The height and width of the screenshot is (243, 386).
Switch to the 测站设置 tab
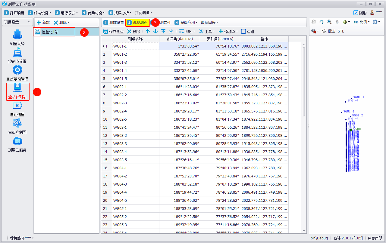[114, 23]
